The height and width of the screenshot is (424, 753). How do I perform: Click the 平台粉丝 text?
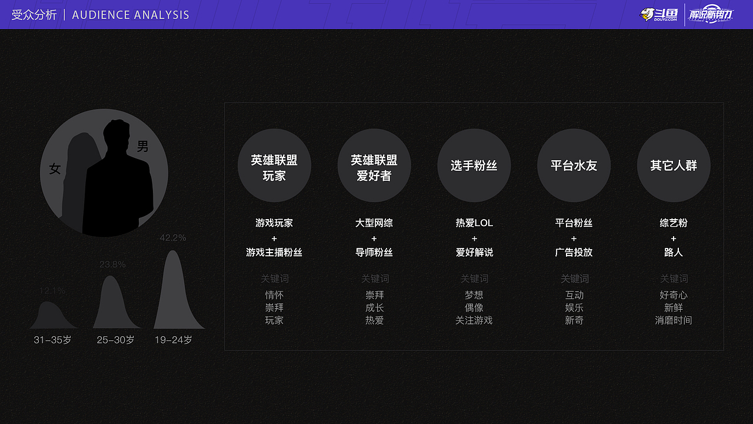click(x=574, y=223)
